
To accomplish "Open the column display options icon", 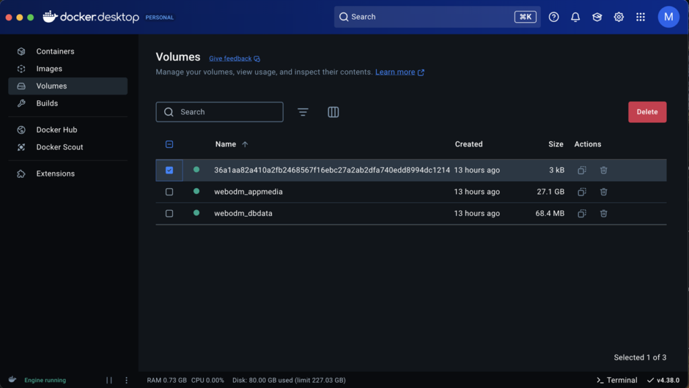I will coord(333,112).
